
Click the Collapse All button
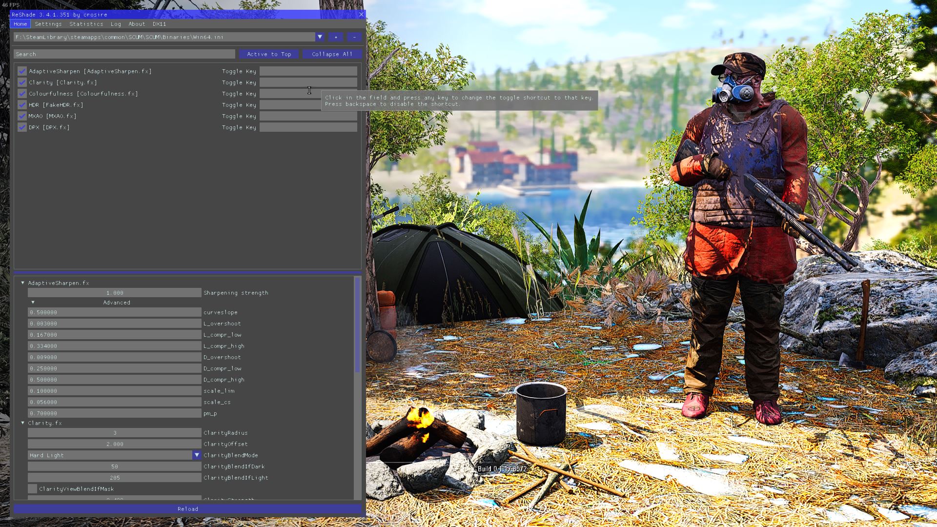pyautogui.click(x=332, y=54)
